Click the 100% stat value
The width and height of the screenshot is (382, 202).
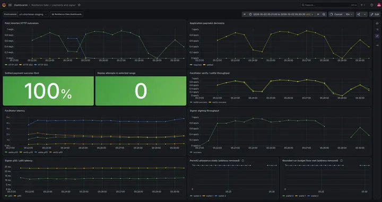point(48,91)
